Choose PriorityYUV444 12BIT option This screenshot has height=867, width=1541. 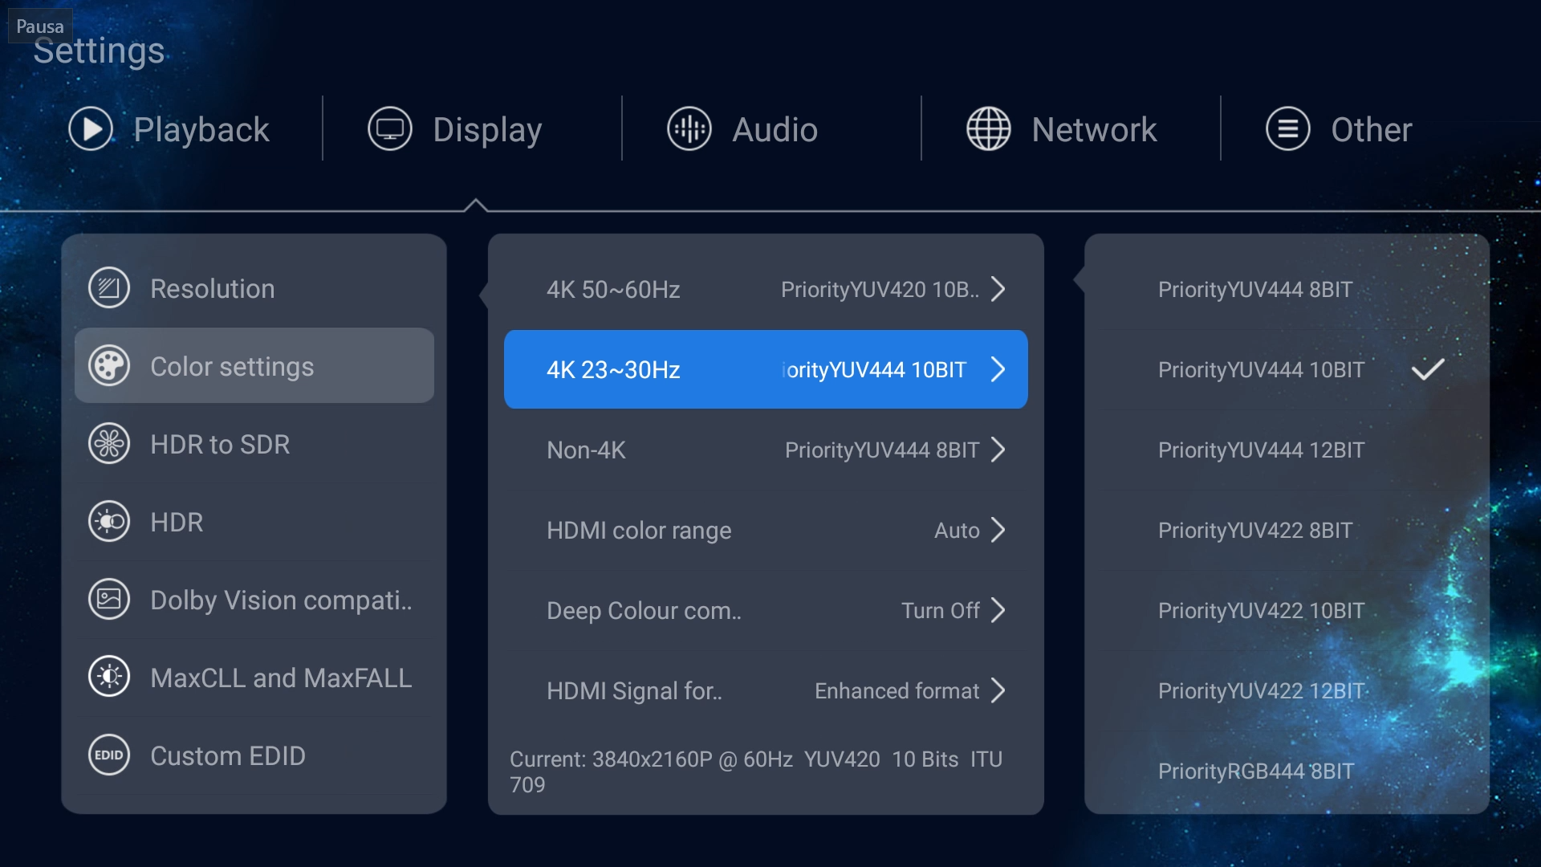[x=1287, y=450]
